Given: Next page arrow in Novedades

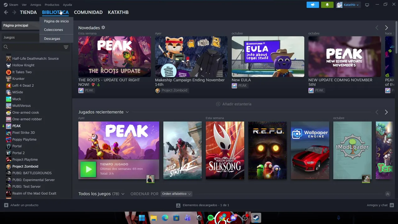Looking at the screenshot, I should point(386,28).
